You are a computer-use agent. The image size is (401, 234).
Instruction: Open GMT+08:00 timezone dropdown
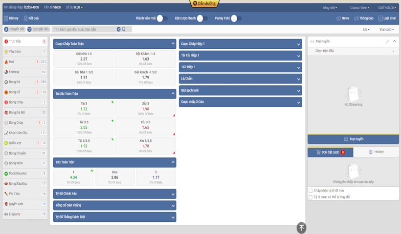click(387, 8)
